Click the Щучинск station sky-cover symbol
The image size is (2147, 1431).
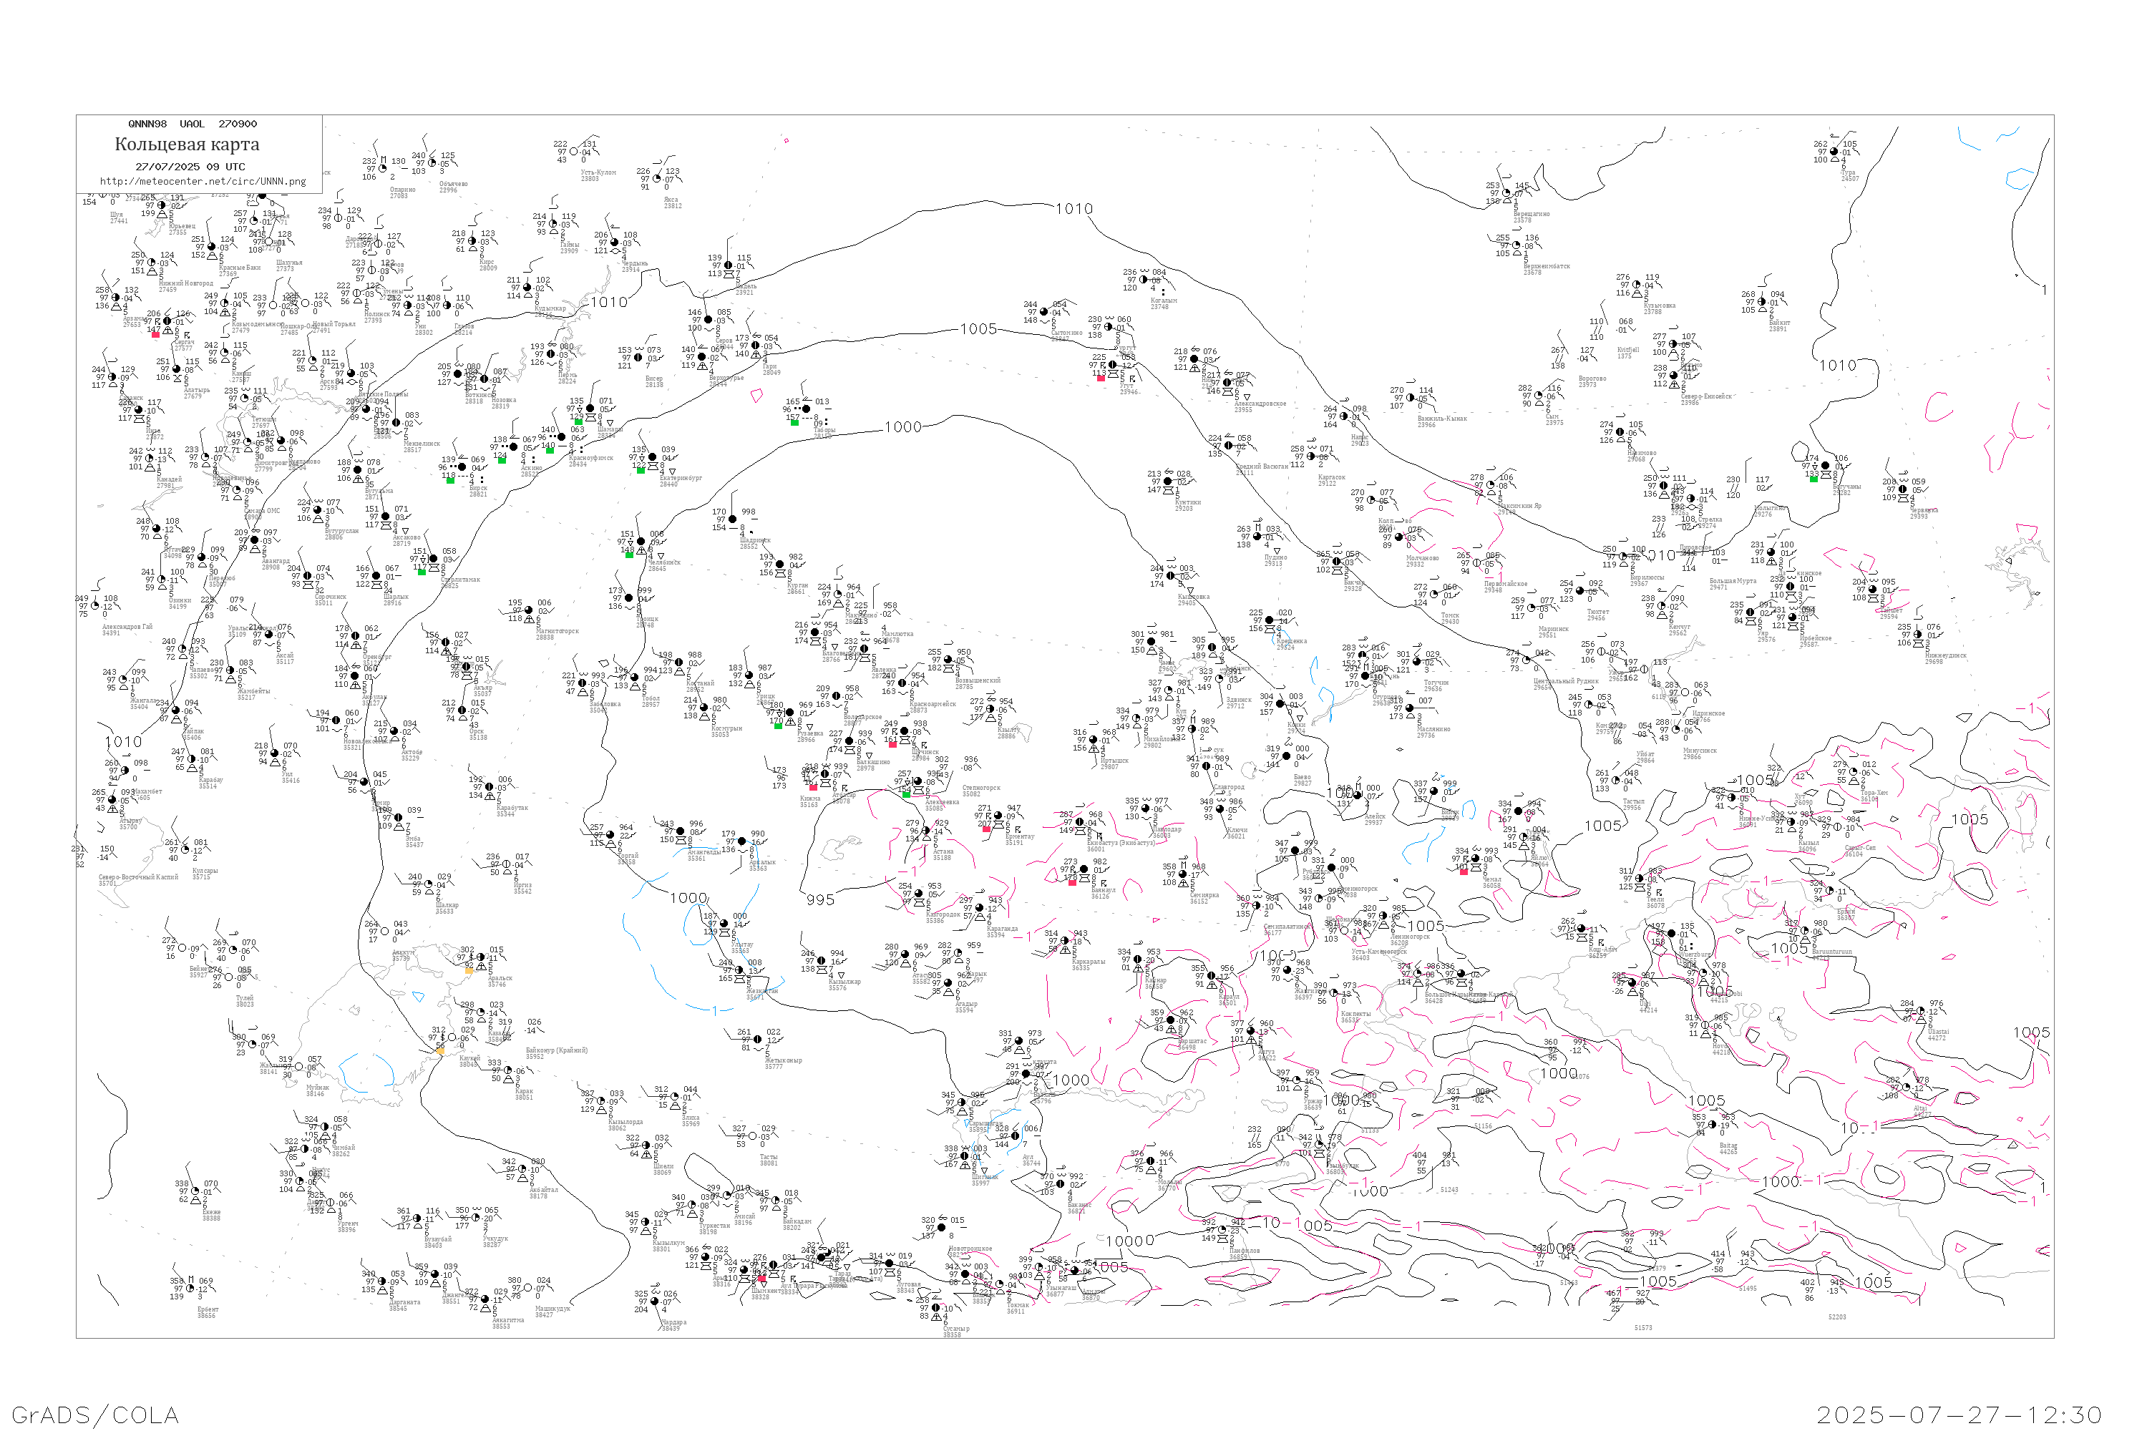point(905,731)
